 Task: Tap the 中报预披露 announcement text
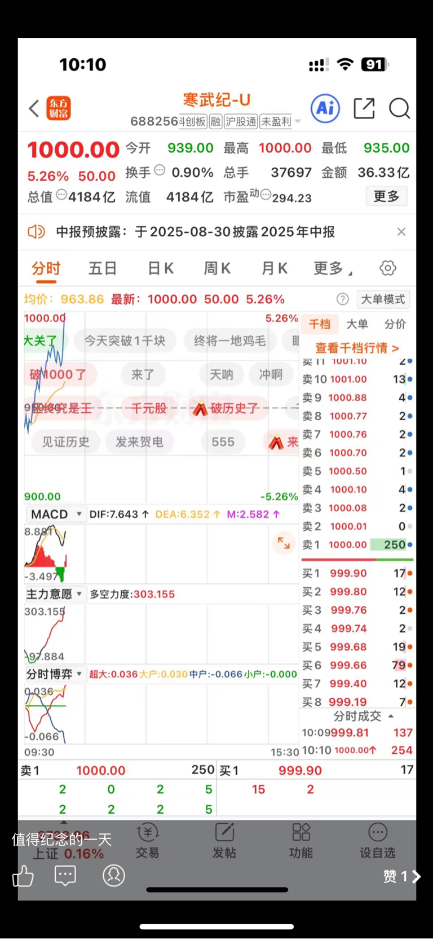point(195,232)
